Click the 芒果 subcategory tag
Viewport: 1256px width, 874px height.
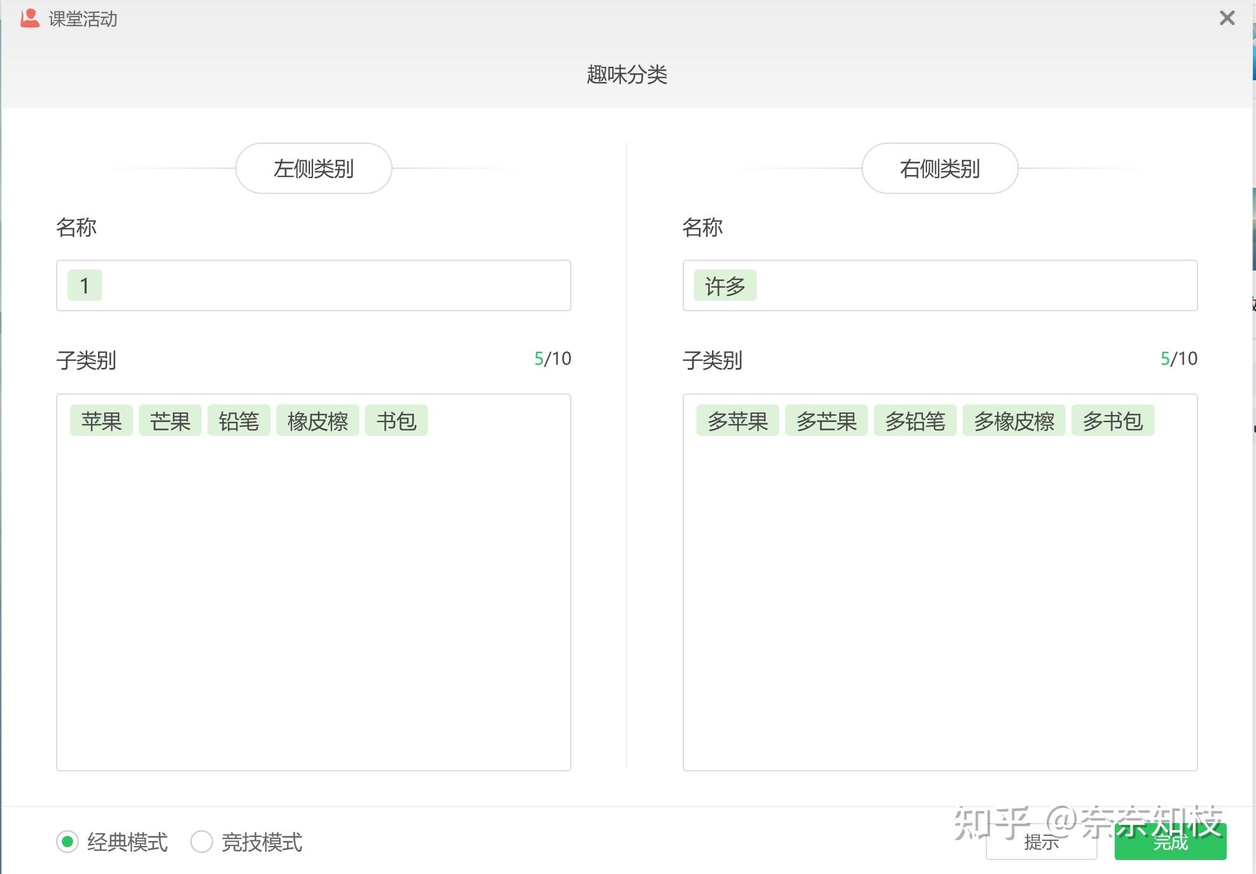click(x=170, y=421)
